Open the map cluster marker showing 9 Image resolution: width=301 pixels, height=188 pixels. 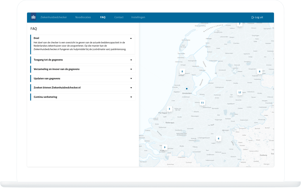coord(164,147)
